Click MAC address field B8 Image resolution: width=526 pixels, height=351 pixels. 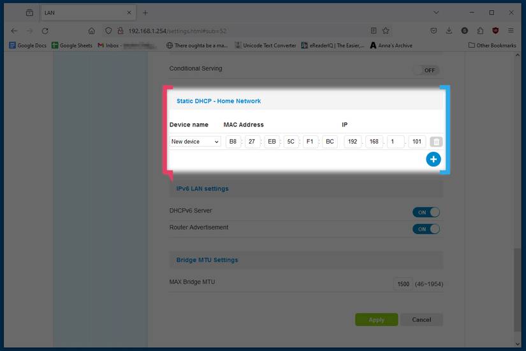(x=233, y=142)
